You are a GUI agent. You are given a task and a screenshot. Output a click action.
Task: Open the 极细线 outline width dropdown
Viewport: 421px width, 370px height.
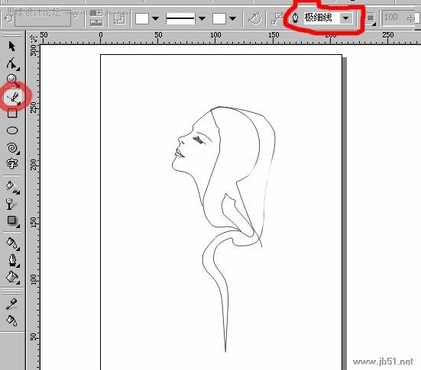pyautogui.click(x=346, y=18)
